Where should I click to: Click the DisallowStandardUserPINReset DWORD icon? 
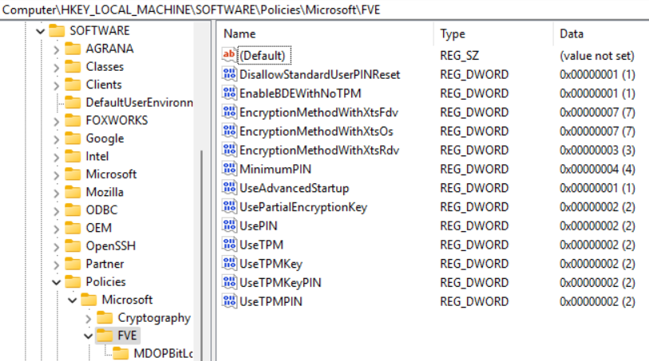[x=229, y=74]
